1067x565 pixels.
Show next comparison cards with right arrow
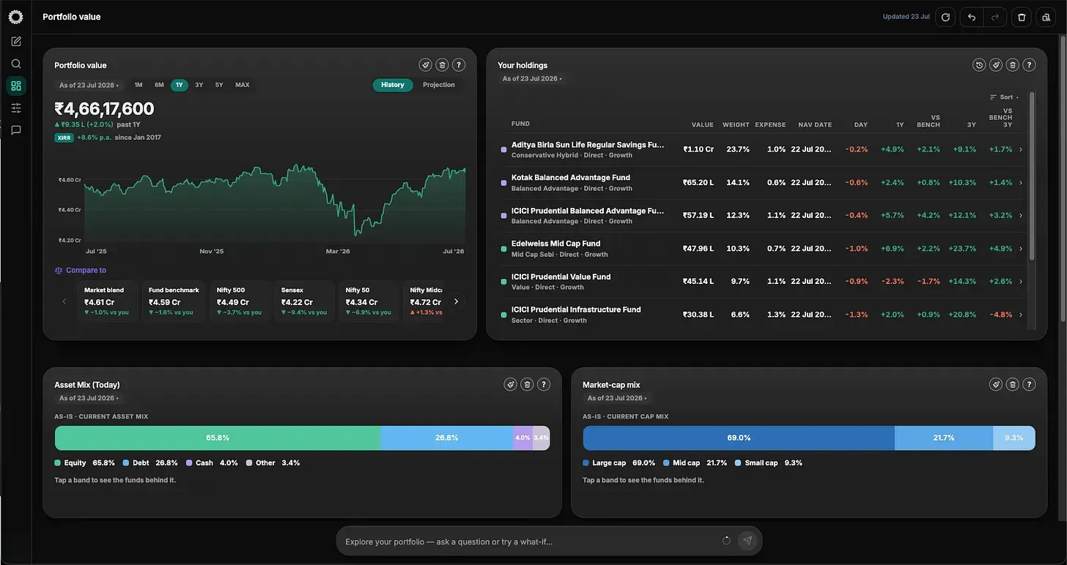456,301
